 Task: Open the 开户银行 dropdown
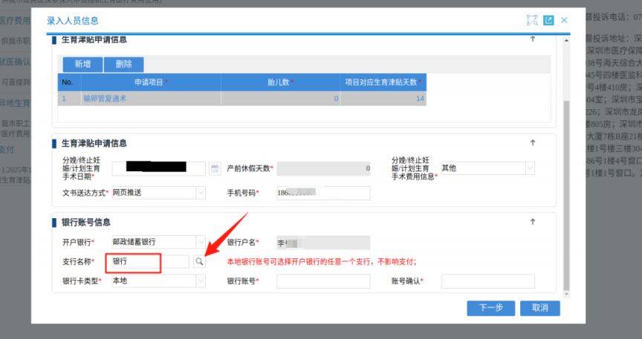pyautogui.click(x=201, y=242)
